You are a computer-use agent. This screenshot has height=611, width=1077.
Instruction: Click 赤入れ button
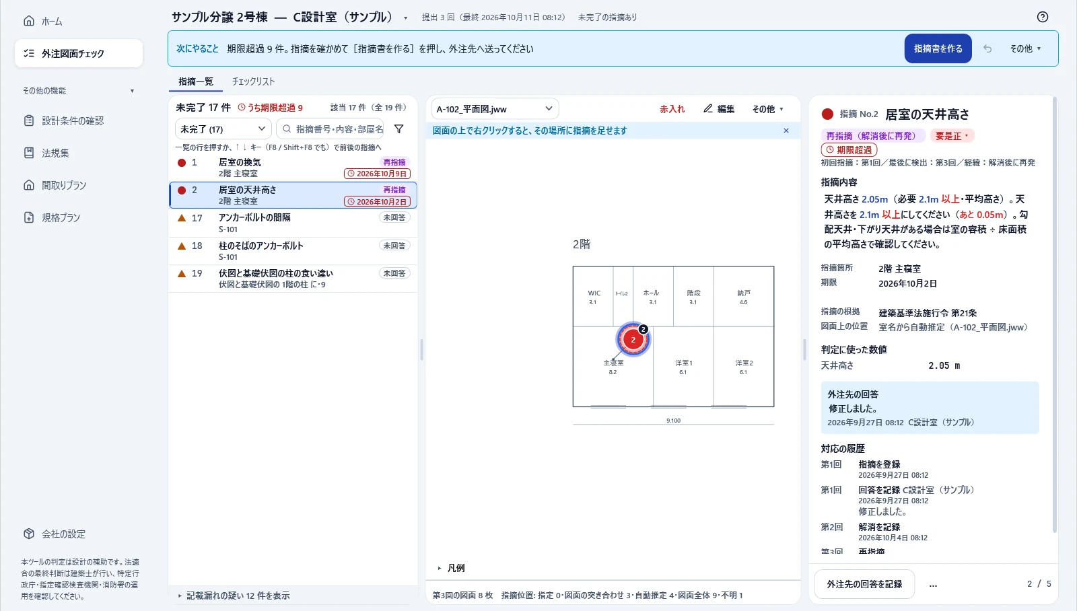point(672,108)
